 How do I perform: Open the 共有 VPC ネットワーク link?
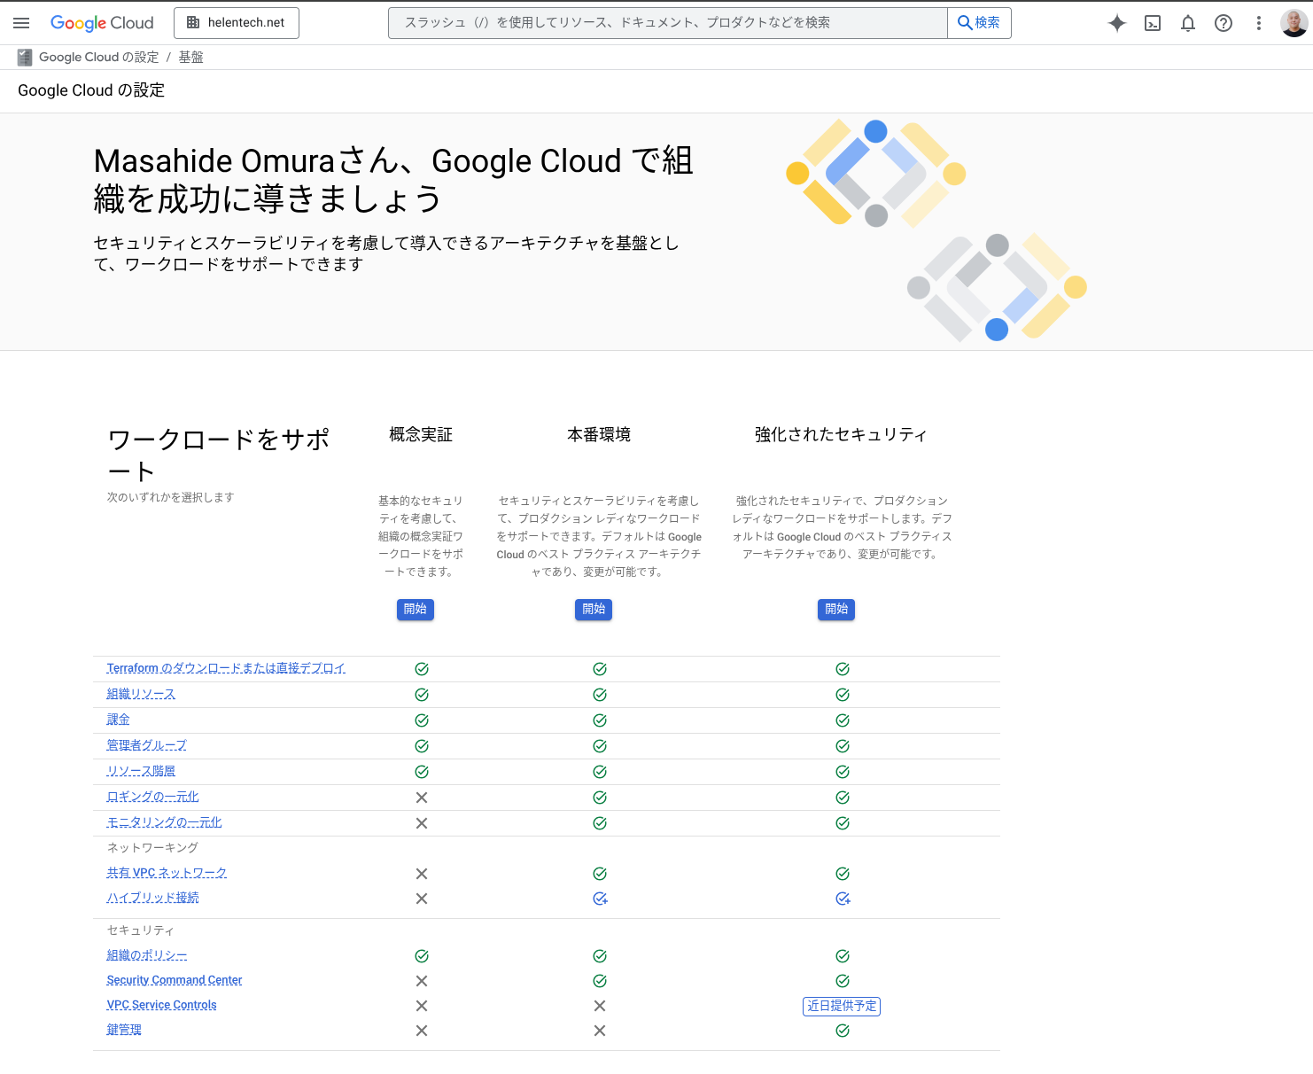click(167, 873)
